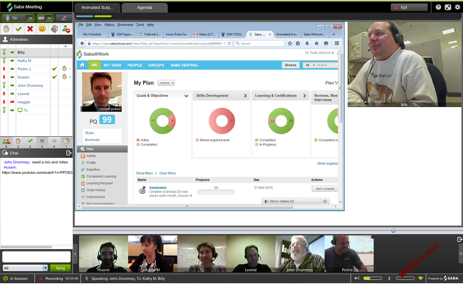Expand Skills Development card arrow
Image resolution: width=463 pixels, height=289 pixels.
click(x=245, y=96)
